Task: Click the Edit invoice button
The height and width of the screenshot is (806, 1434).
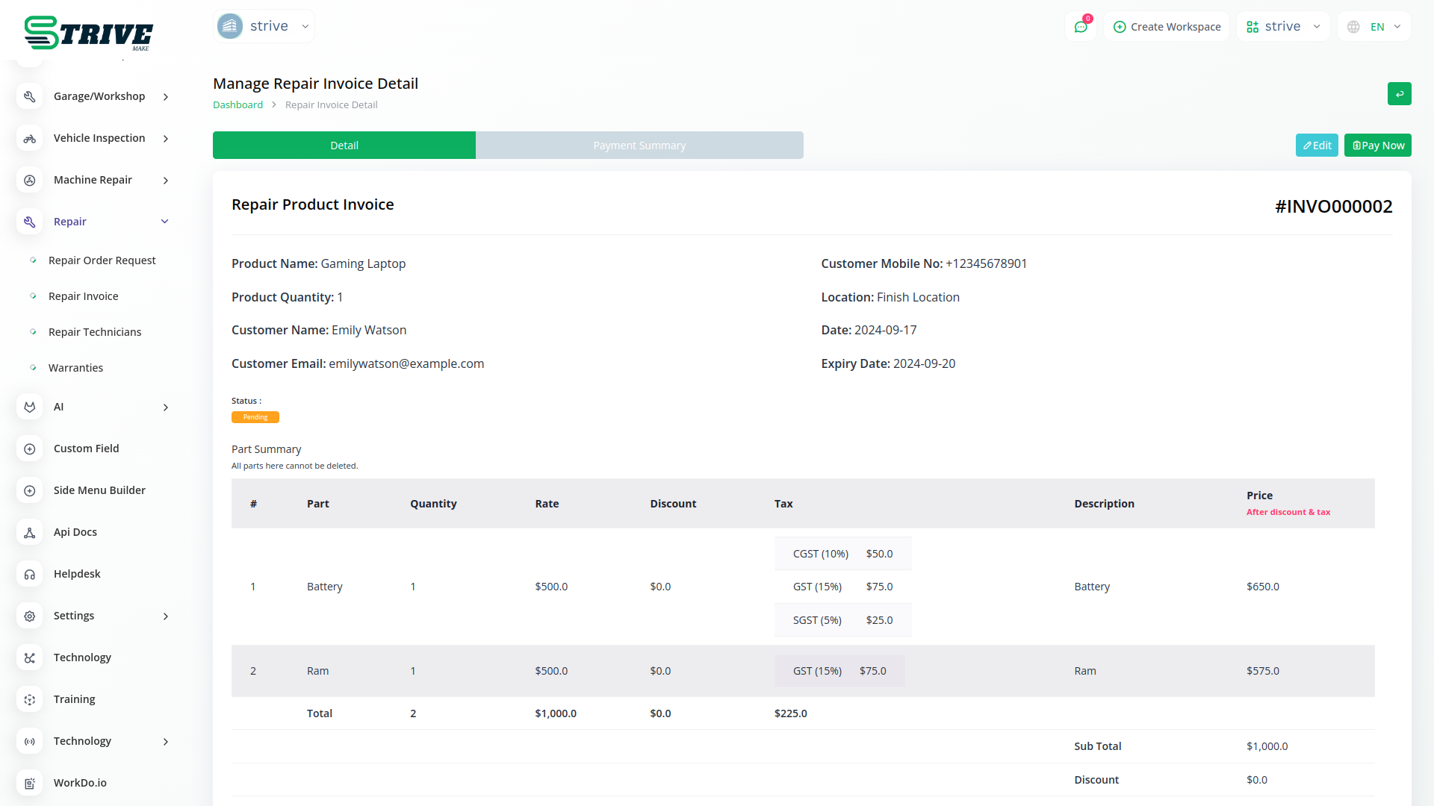Action: tap(1317, 146)
